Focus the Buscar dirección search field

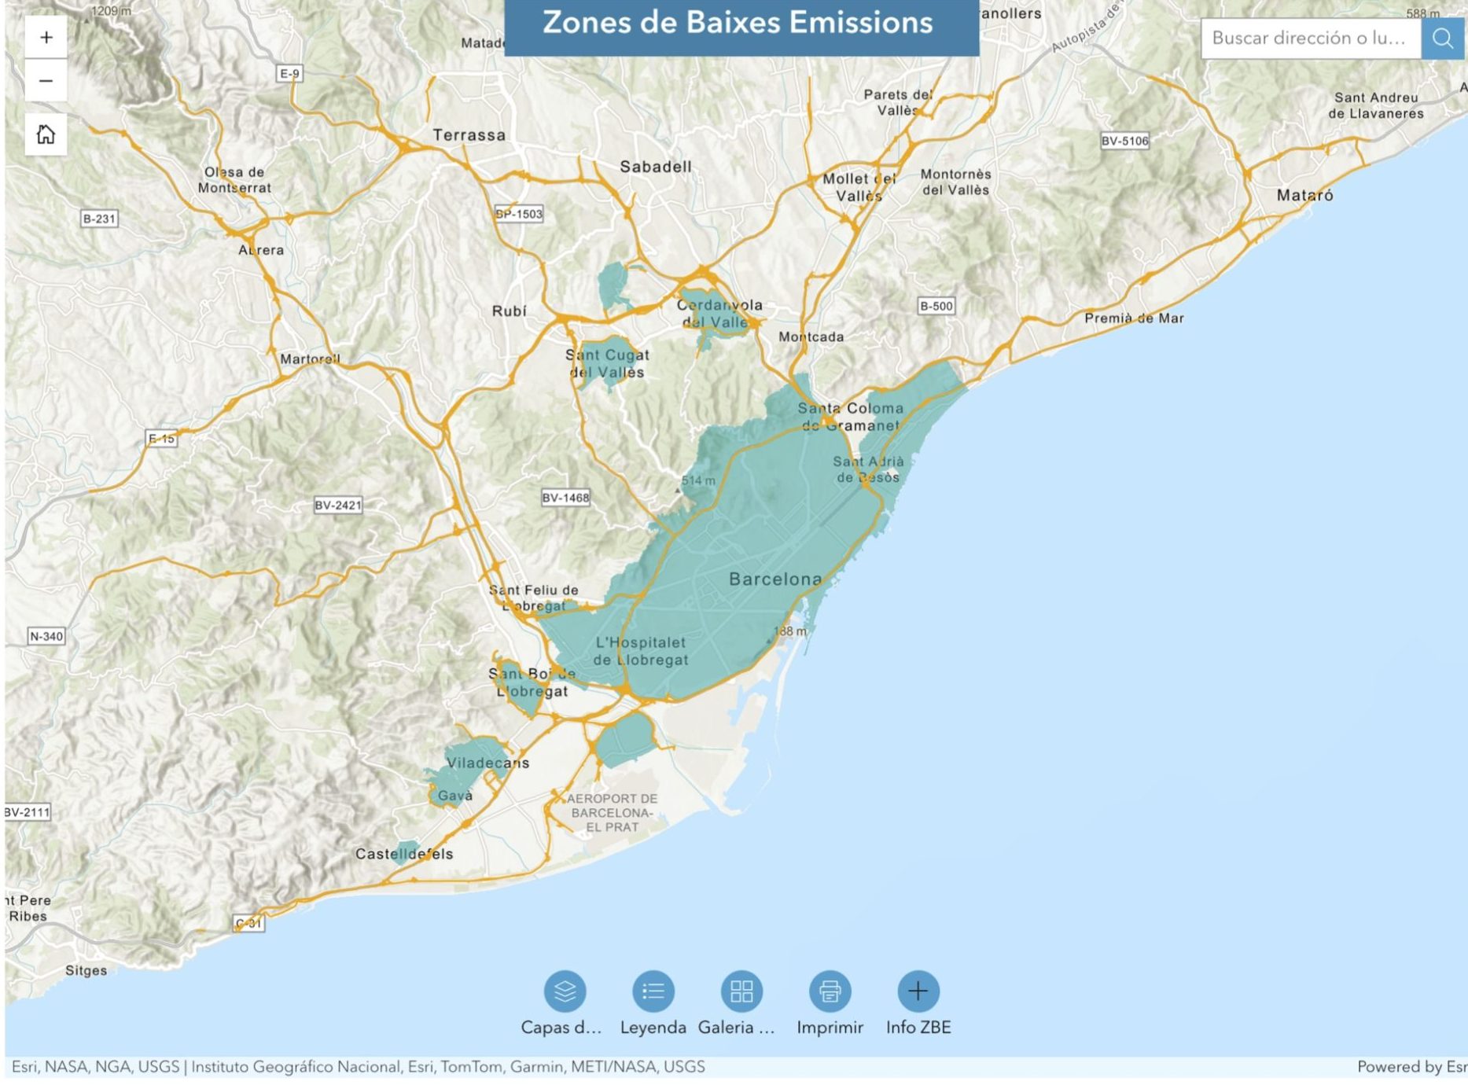(1309, 39)
